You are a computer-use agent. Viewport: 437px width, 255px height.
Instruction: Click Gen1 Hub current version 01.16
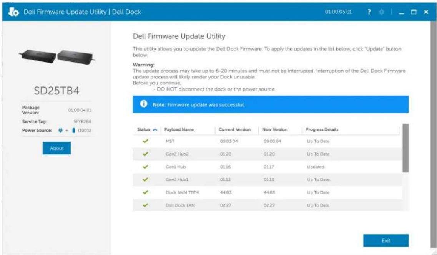tap(225, 167)
